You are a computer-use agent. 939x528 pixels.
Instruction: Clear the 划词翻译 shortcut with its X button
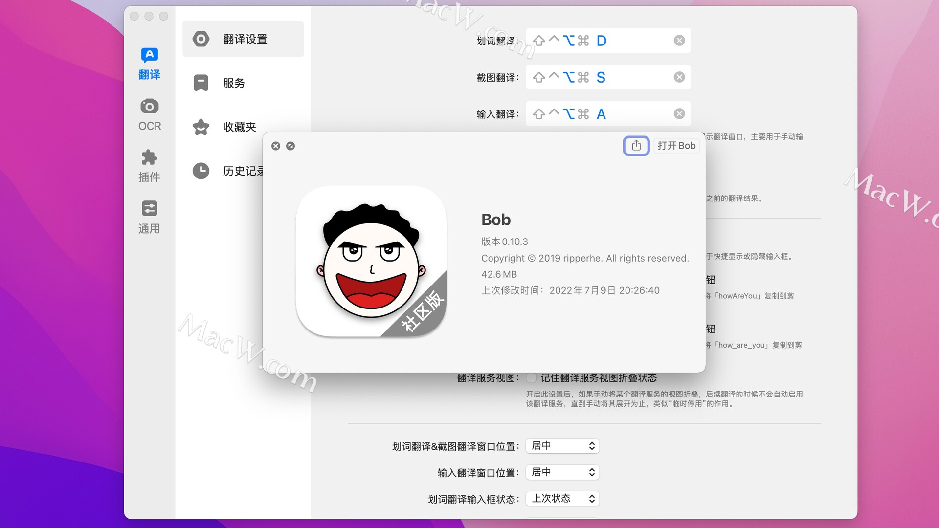(x=679, y=40)
